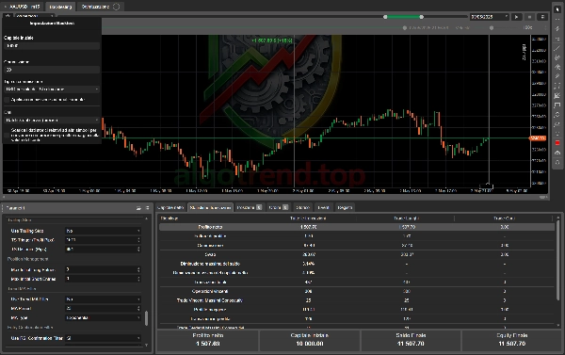This screenshot has height=355, width=565.
Task: Open the Use Trend MA Filter dropdown
Action: 103,299
